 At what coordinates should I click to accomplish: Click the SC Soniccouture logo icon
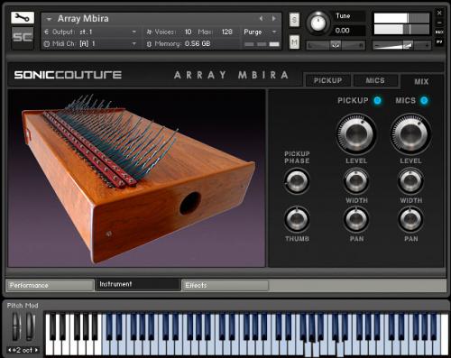coord(23,38)
